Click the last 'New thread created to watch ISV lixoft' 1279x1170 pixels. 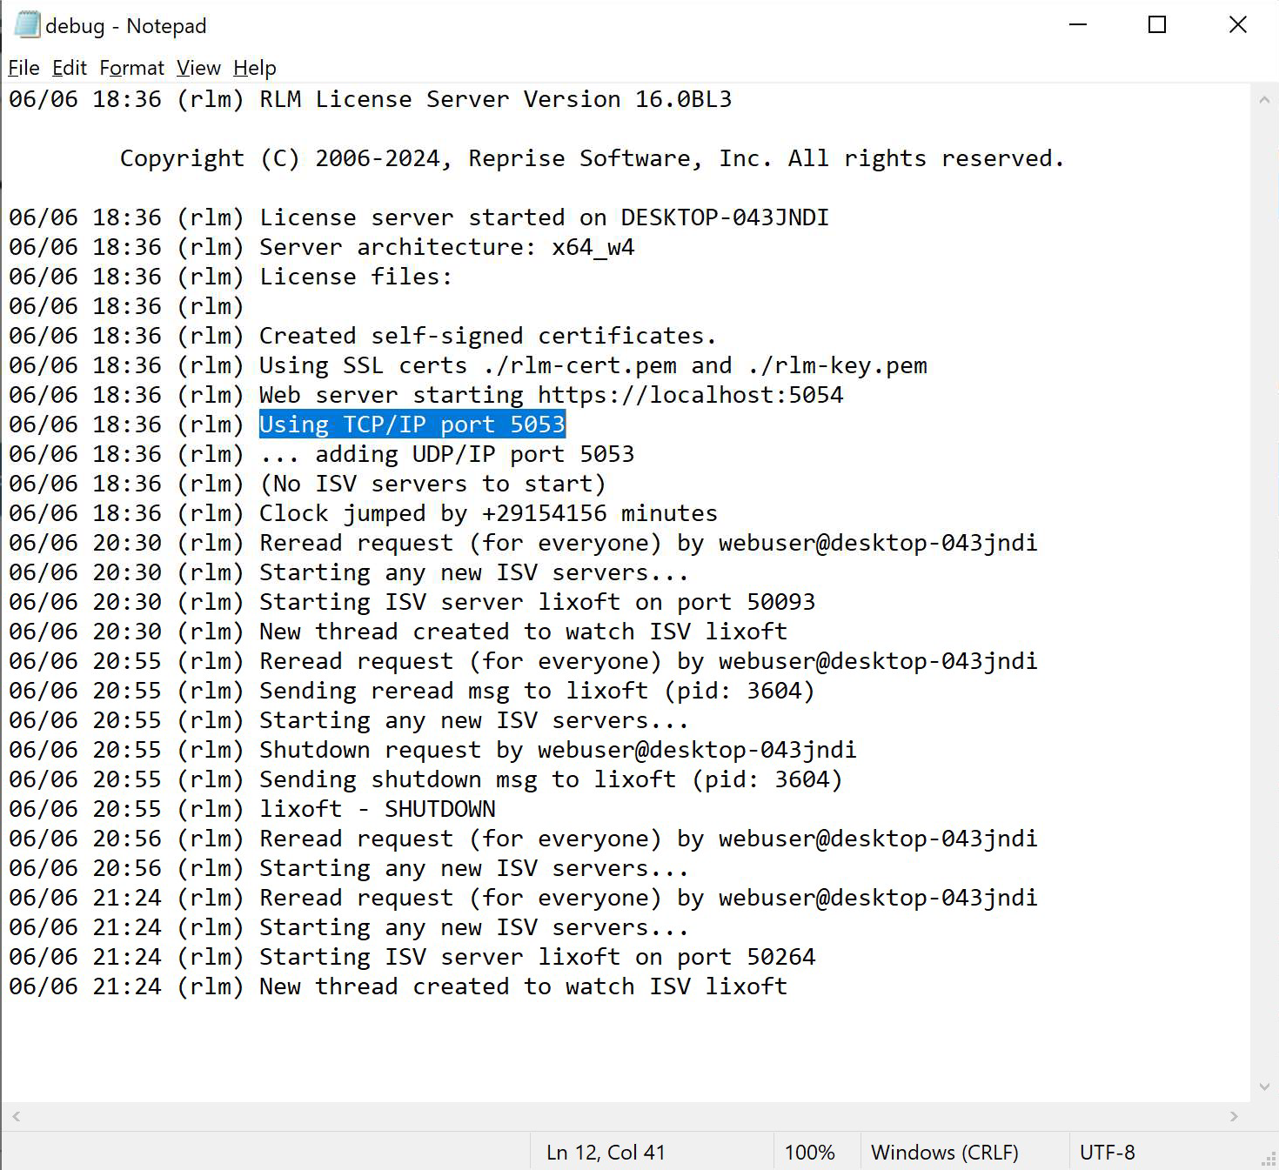point(524,986)
